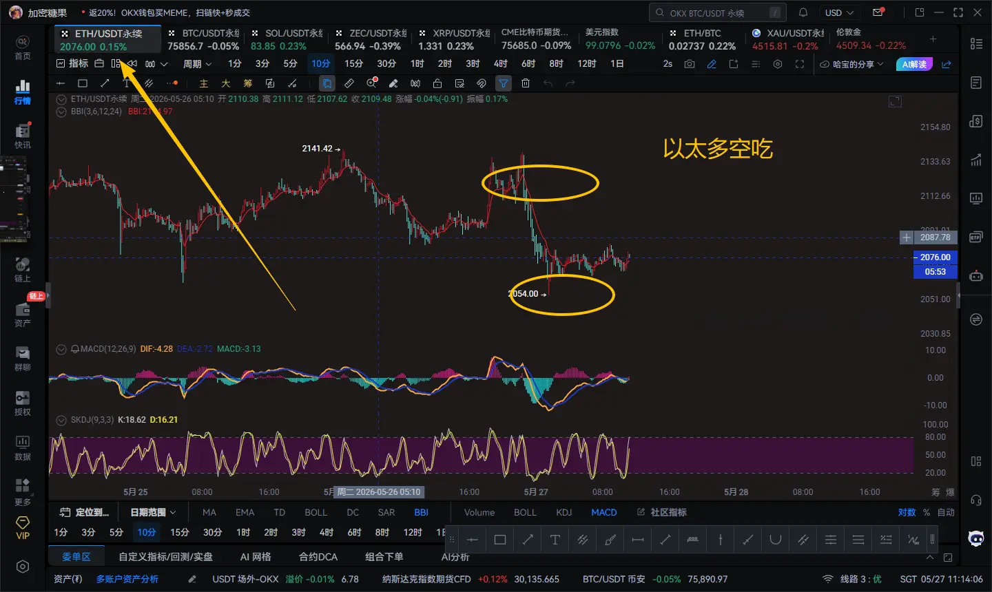
Task: Toggle the SAR main chart indicator
Action: 386,512
